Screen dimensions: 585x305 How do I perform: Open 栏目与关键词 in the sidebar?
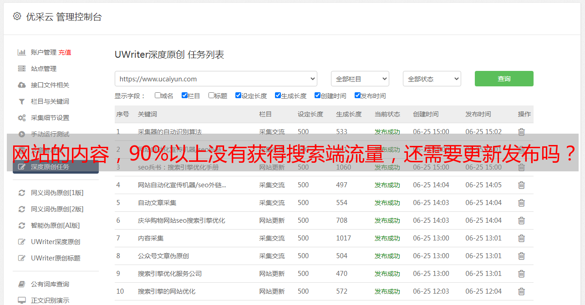pyautogui.click(x=50, y=101)
